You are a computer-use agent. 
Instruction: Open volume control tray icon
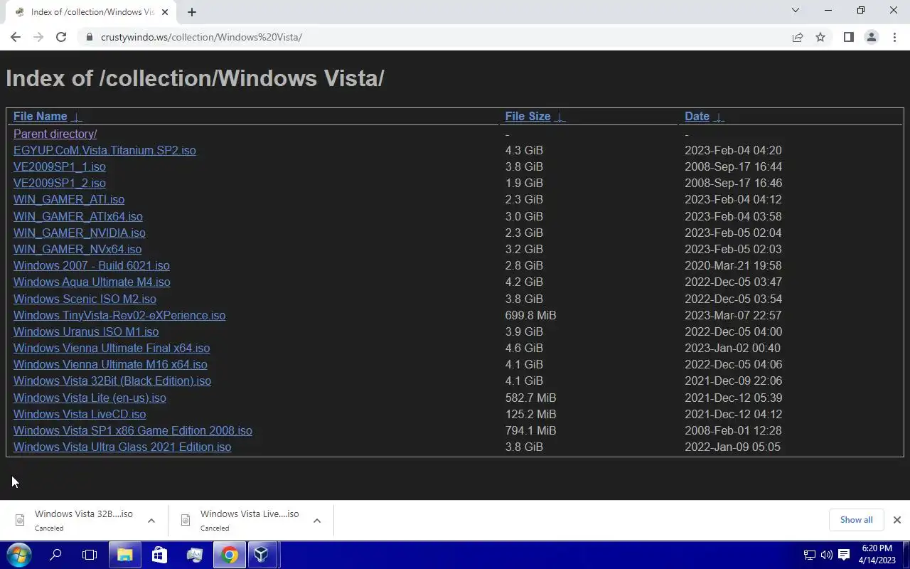tap(826, 555)
